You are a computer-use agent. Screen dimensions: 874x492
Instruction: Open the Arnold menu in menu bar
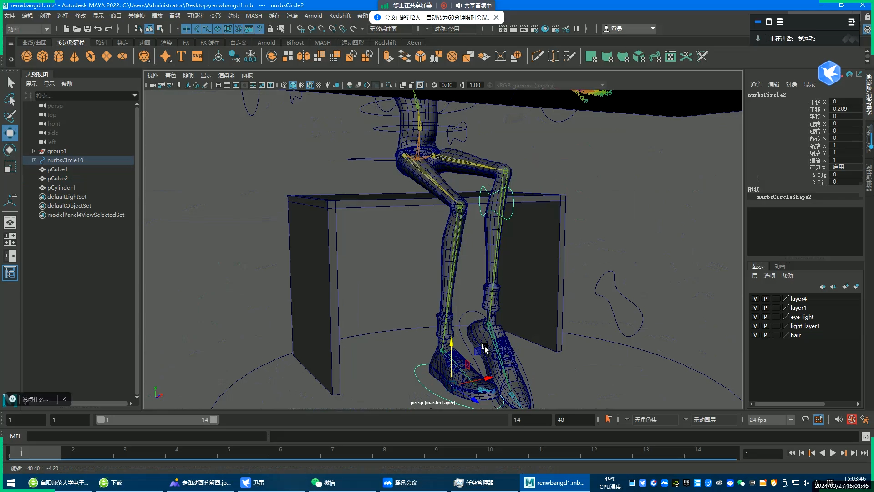click(313, 16)
